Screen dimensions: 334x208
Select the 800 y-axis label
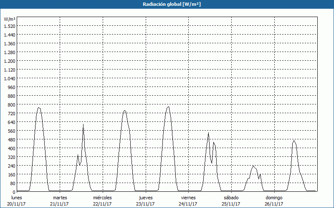[x=11, y=104]
